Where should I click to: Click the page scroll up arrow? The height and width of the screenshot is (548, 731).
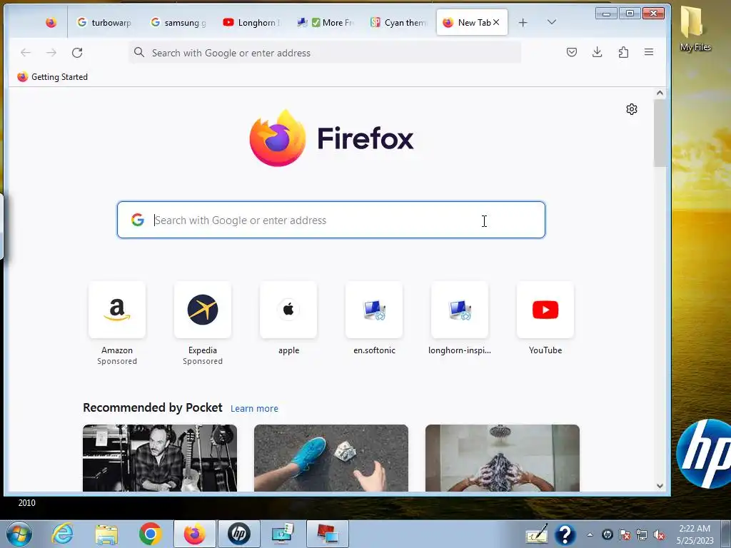pos(660,93)
